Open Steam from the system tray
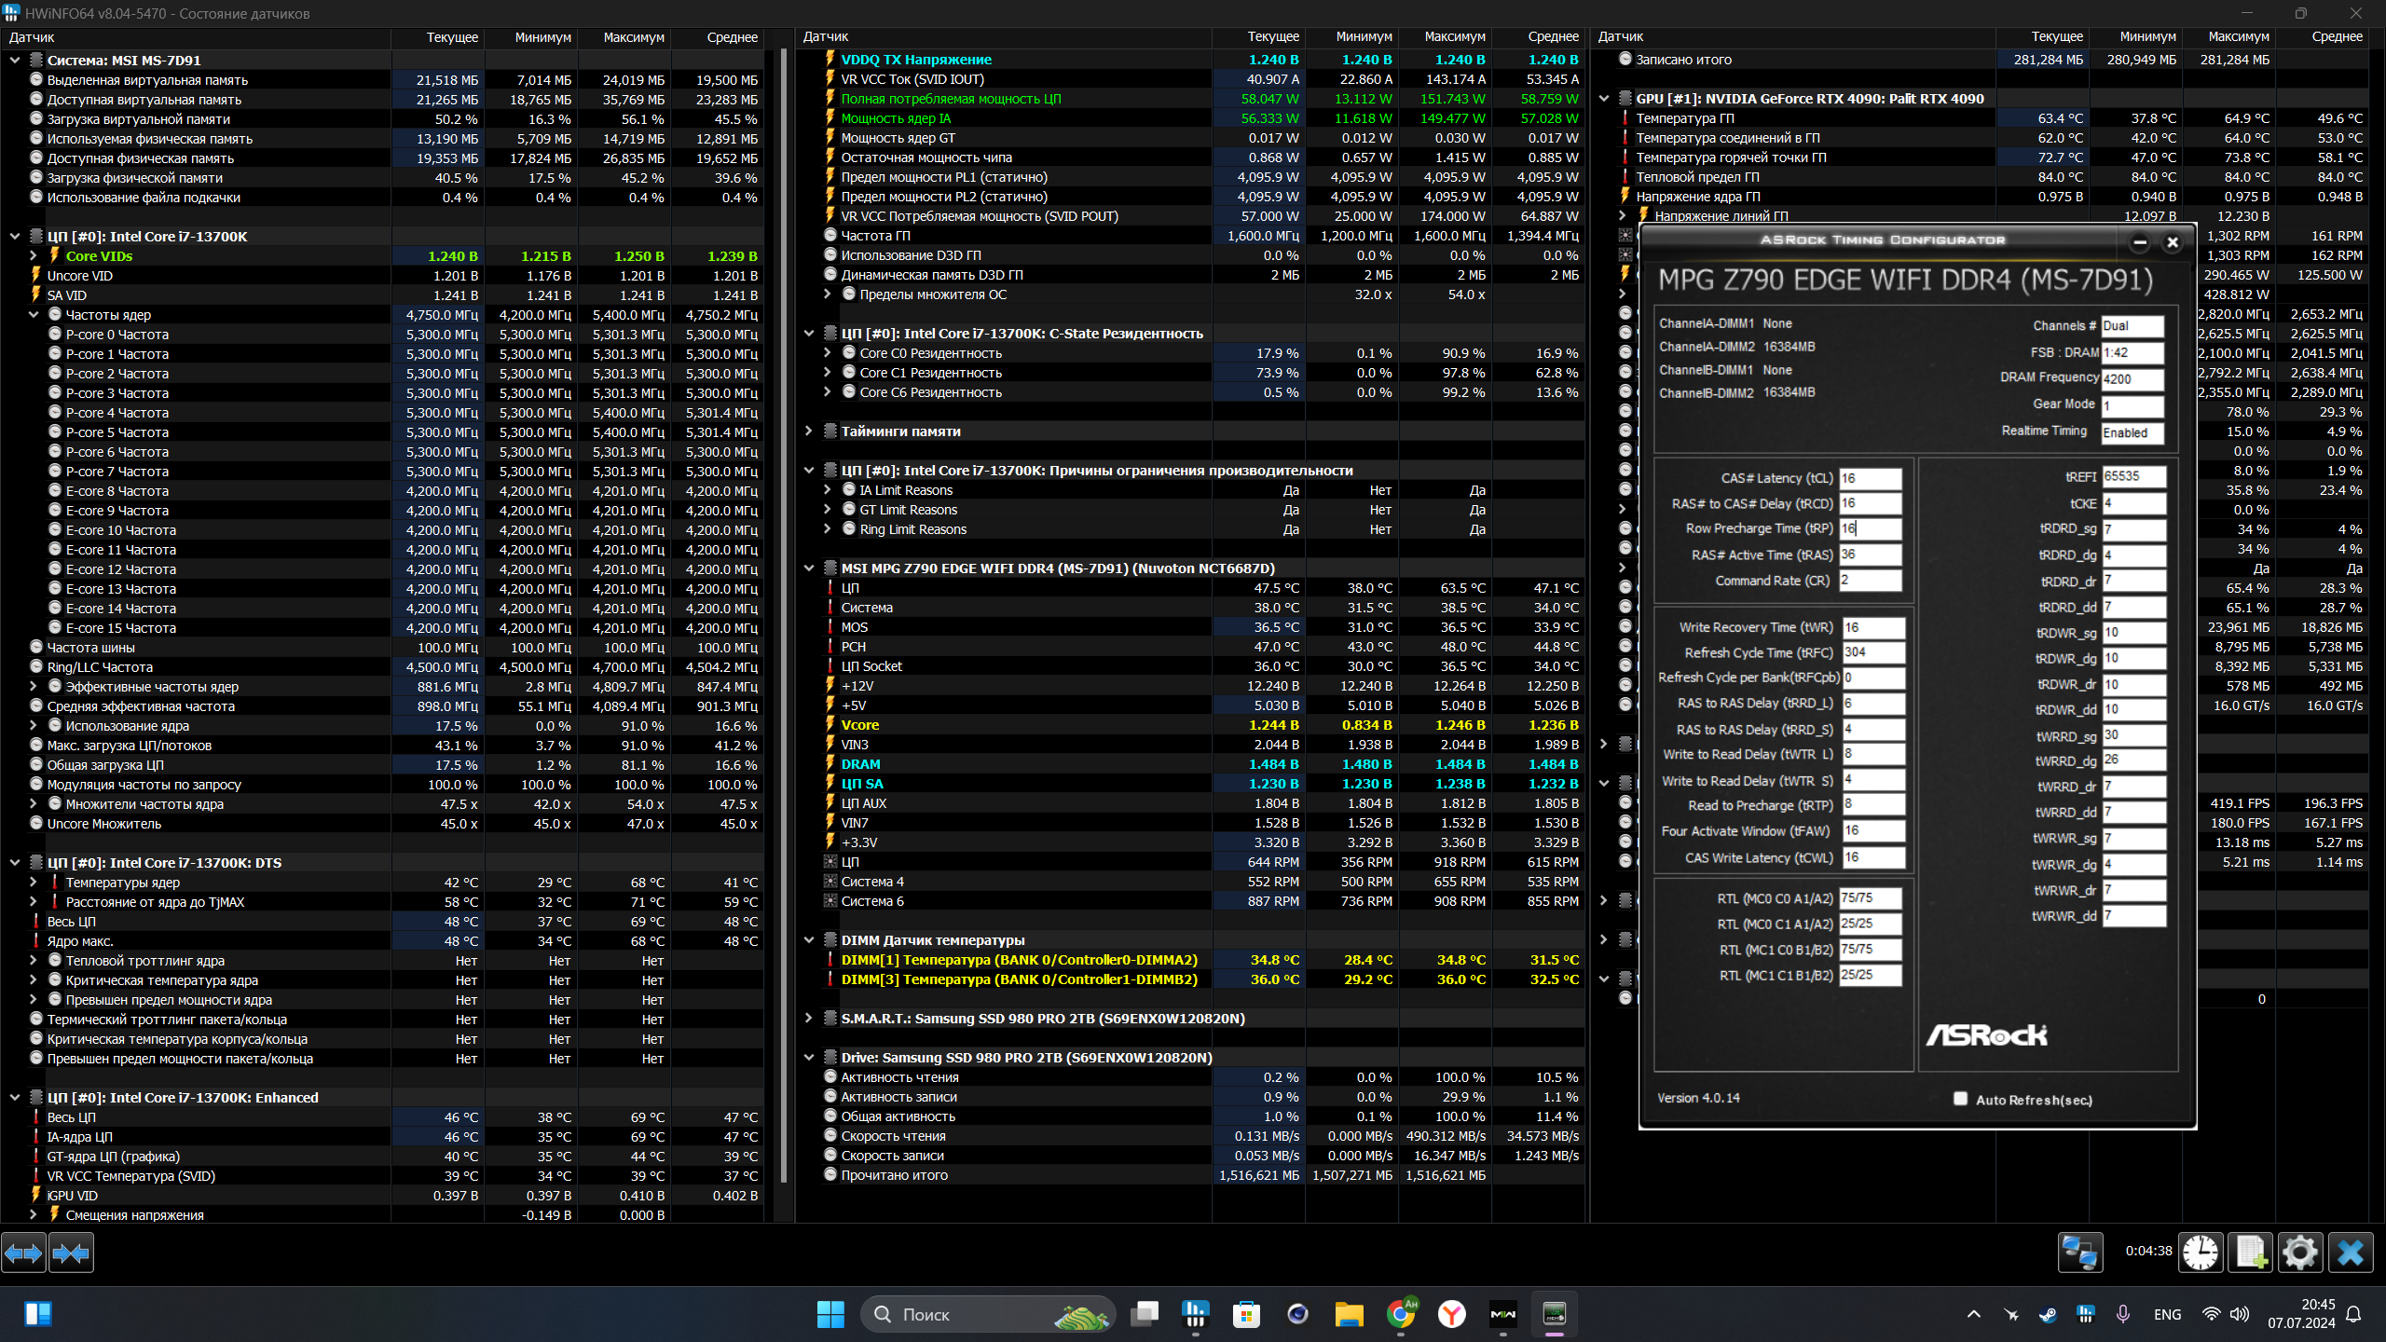Screen dimensions: 2386x1342 2048,1315
